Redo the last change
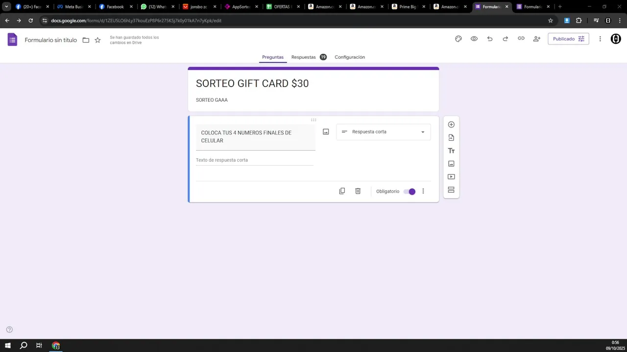This screenshot has width=627, height=352. [506, 39]
